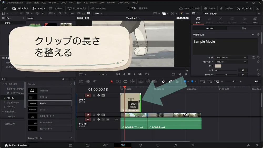Screen dimensions: 263x148
Task: Open the Deliver page rocket icon
Action: (193, 145)
